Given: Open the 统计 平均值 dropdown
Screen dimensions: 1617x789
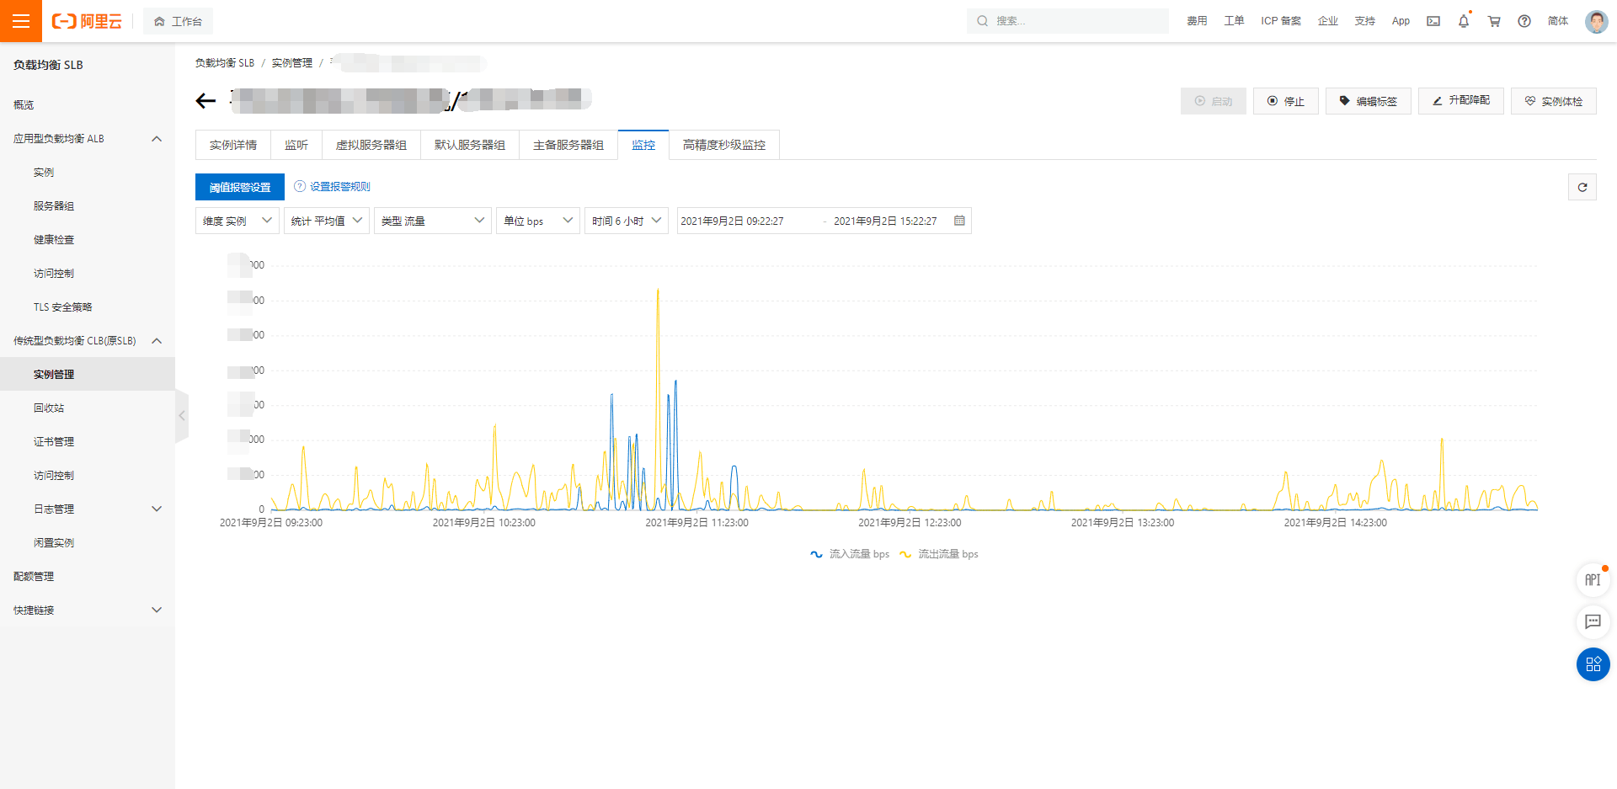Looking at the screenshot, I should (327, 221).
